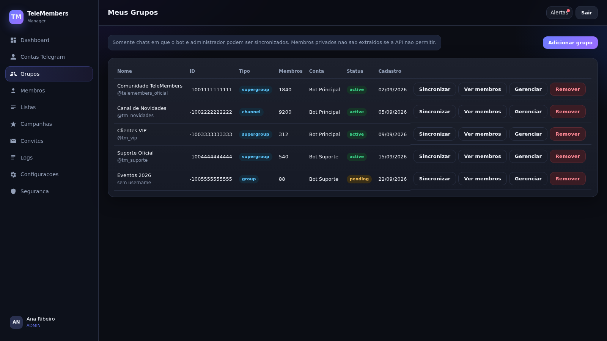The height and width of the screenshot is (341, 607).
Task: Click the AN user avatar
Action: click(16, 322)
